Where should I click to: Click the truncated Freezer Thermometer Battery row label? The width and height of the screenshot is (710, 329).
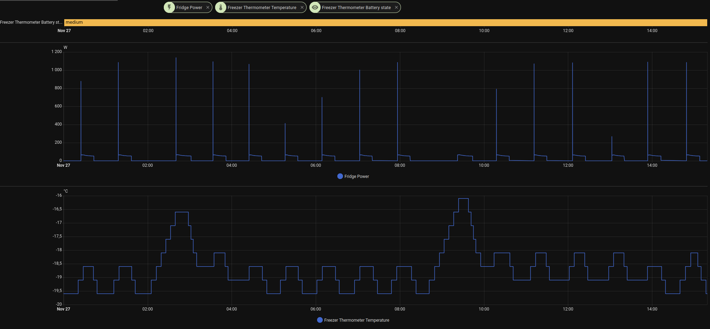point(31,22)
